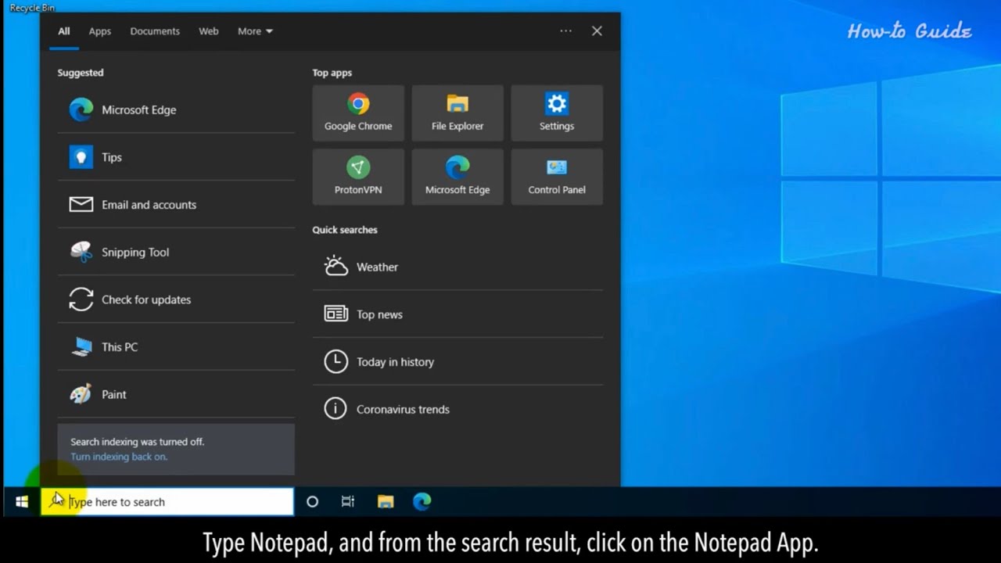Open Microsoft Edge tile in Top apps
1001x563 pixels.
457,177
